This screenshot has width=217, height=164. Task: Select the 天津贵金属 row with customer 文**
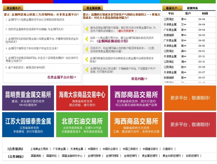click(x=189, y=25)
